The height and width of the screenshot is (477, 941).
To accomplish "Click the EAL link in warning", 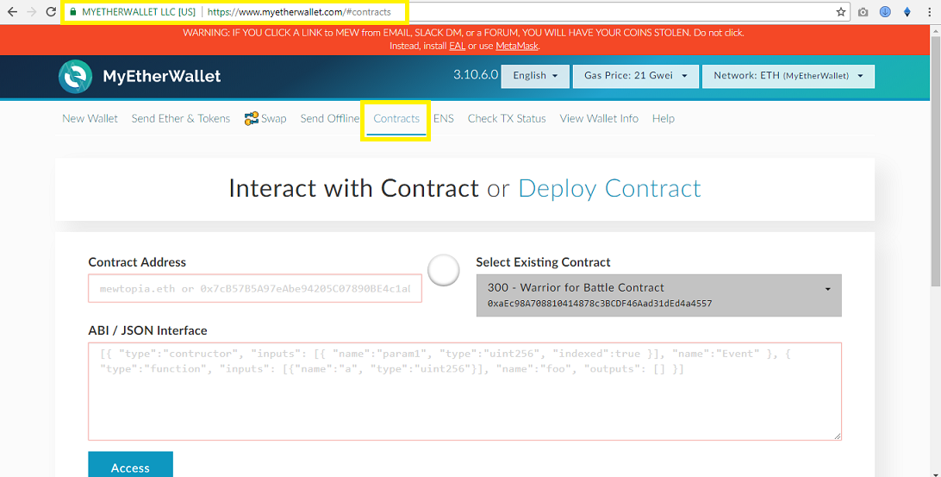I will [458, 46].
